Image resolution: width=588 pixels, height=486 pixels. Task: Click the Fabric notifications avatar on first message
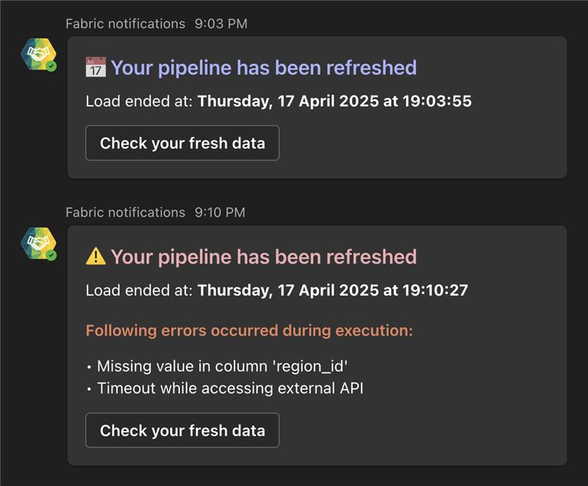pyautogui.click(x=39, y=54)
